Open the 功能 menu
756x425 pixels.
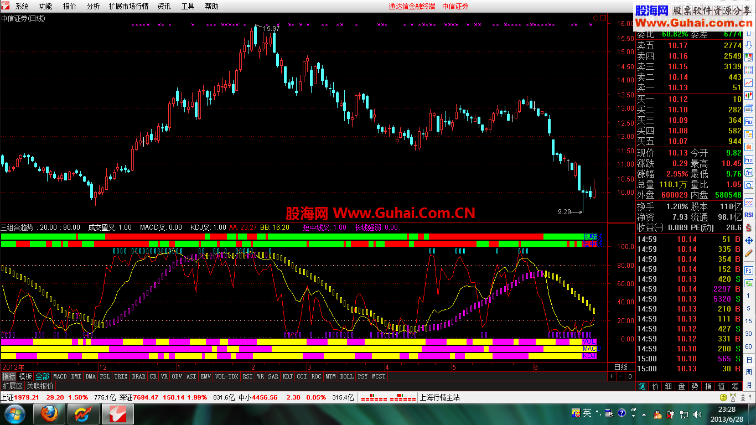click(x=46, y=6)
